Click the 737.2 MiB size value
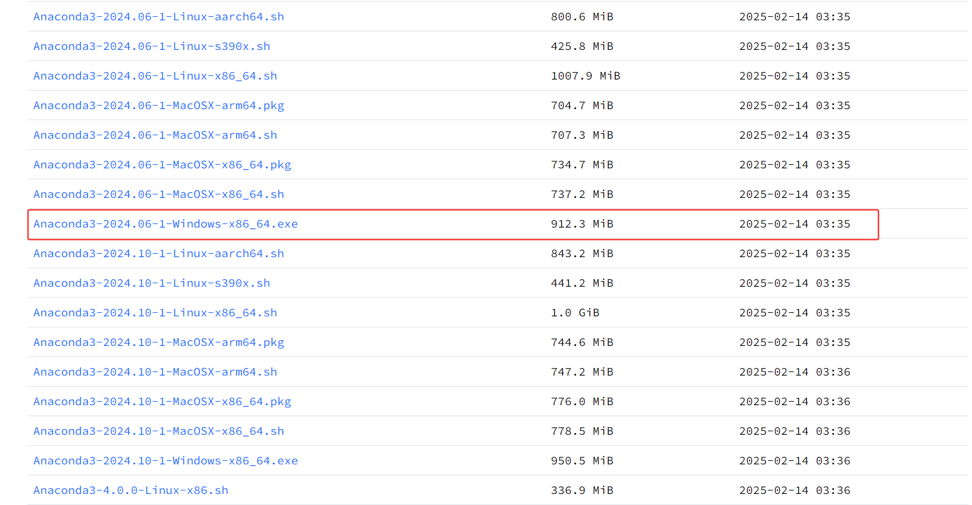Screen dimensions: 972x505 (582, 194)
